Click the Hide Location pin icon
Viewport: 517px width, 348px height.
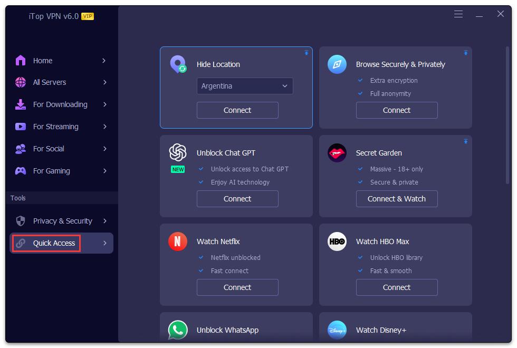pos(178,64)
